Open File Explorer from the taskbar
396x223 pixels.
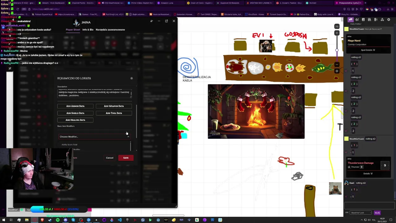coord(27,220)
